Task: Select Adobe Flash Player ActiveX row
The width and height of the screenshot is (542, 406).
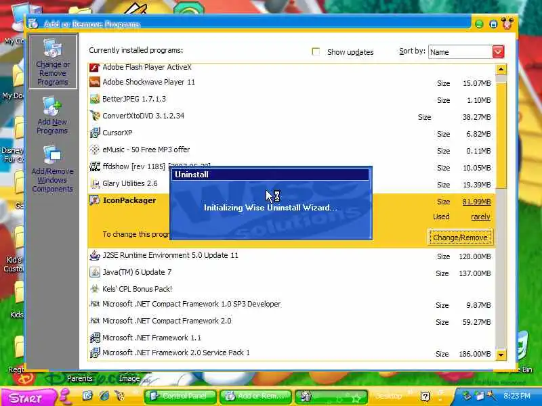Action: click(292, 67)
